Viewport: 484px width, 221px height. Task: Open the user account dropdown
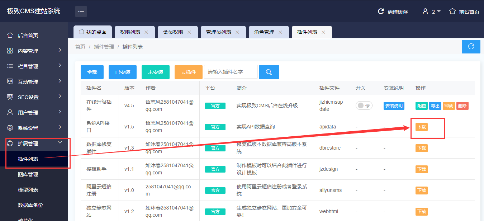432,11
